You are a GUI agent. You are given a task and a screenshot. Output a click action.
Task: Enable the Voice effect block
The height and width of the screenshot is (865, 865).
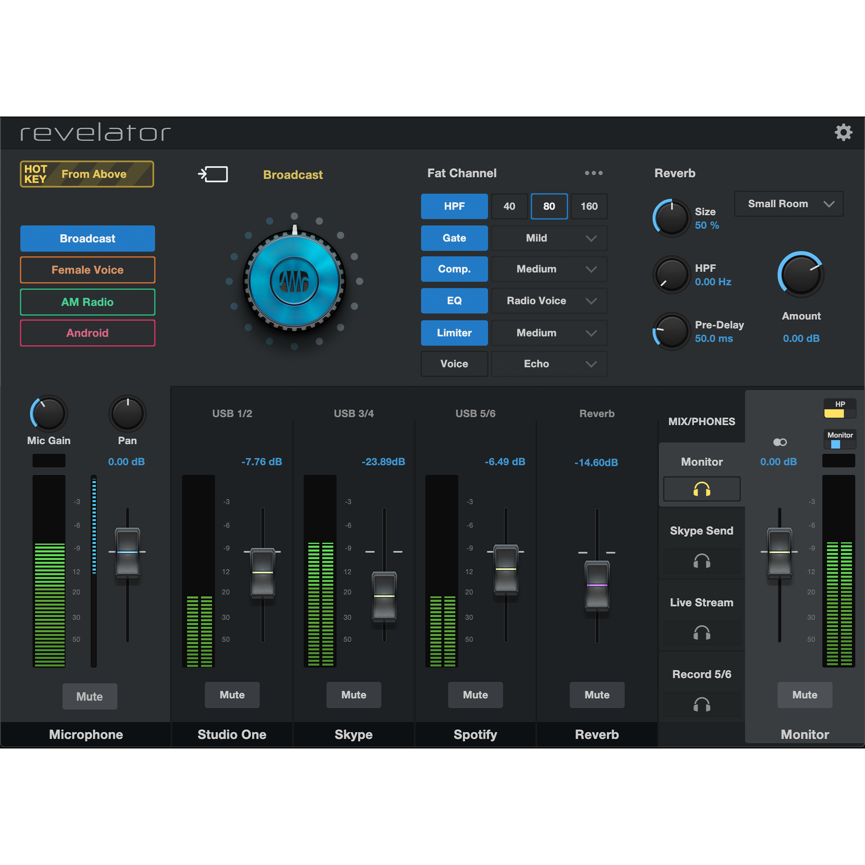point(454,364)
